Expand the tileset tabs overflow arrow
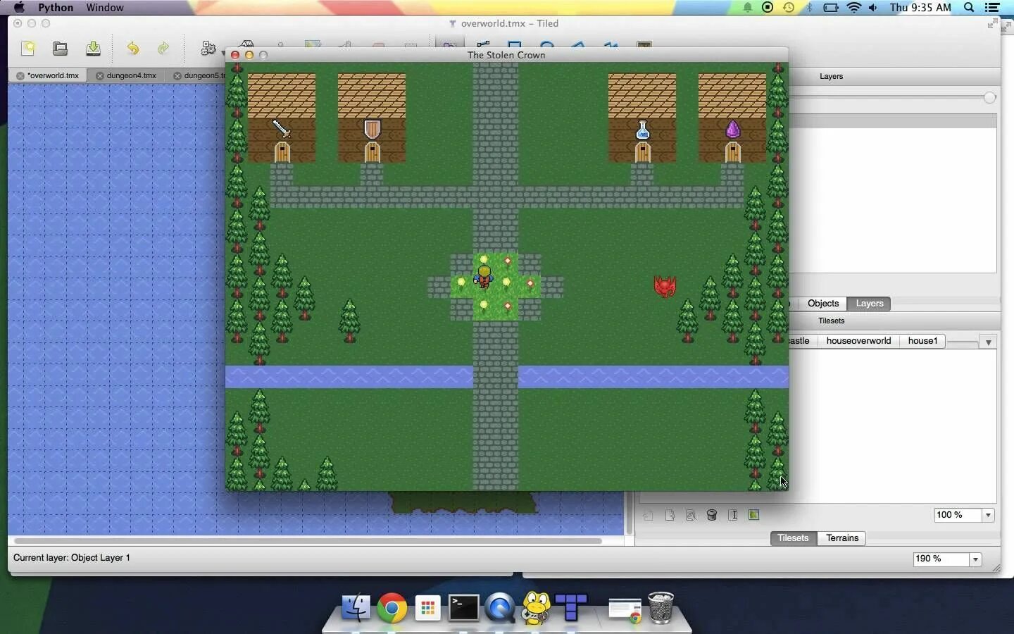 tap(988, 342)
